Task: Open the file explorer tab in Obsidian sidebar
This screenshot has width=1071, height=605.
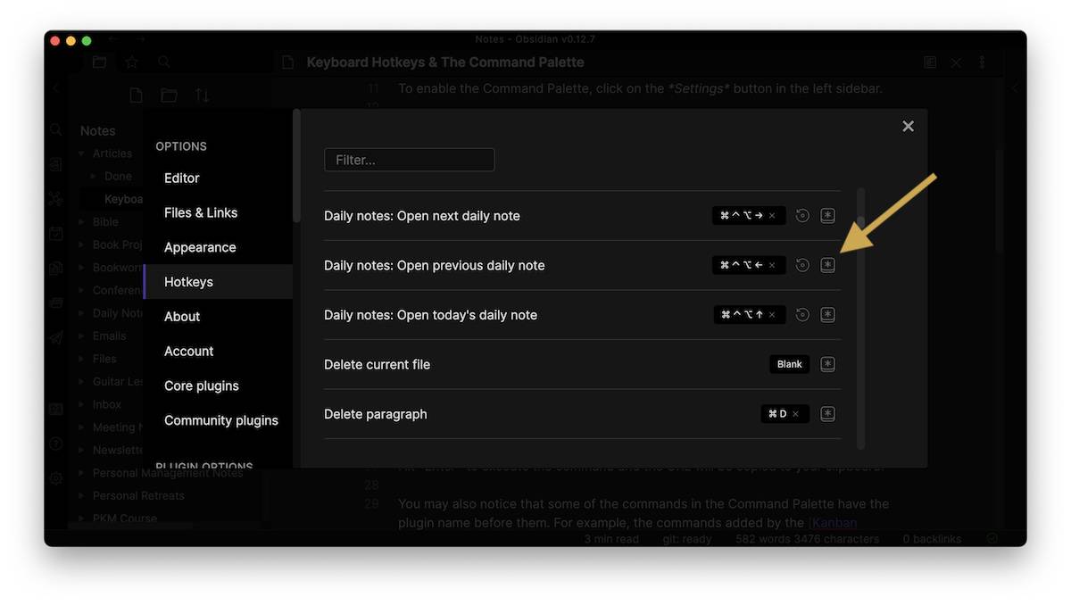Action: 99,62
